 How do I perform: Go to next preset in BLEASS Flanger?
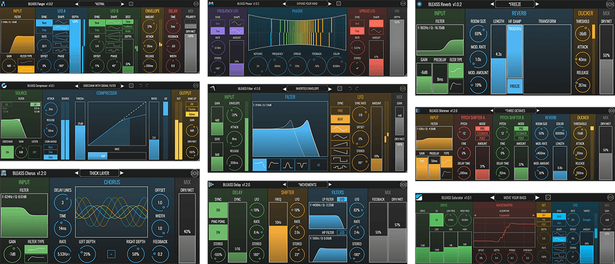(x=123, y=4)
